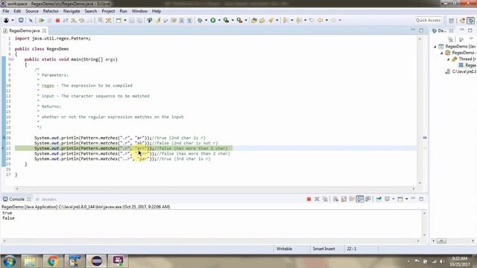Click the Step Over debug icon
Screen dimensions: 477x268
[x=81, y=20]
